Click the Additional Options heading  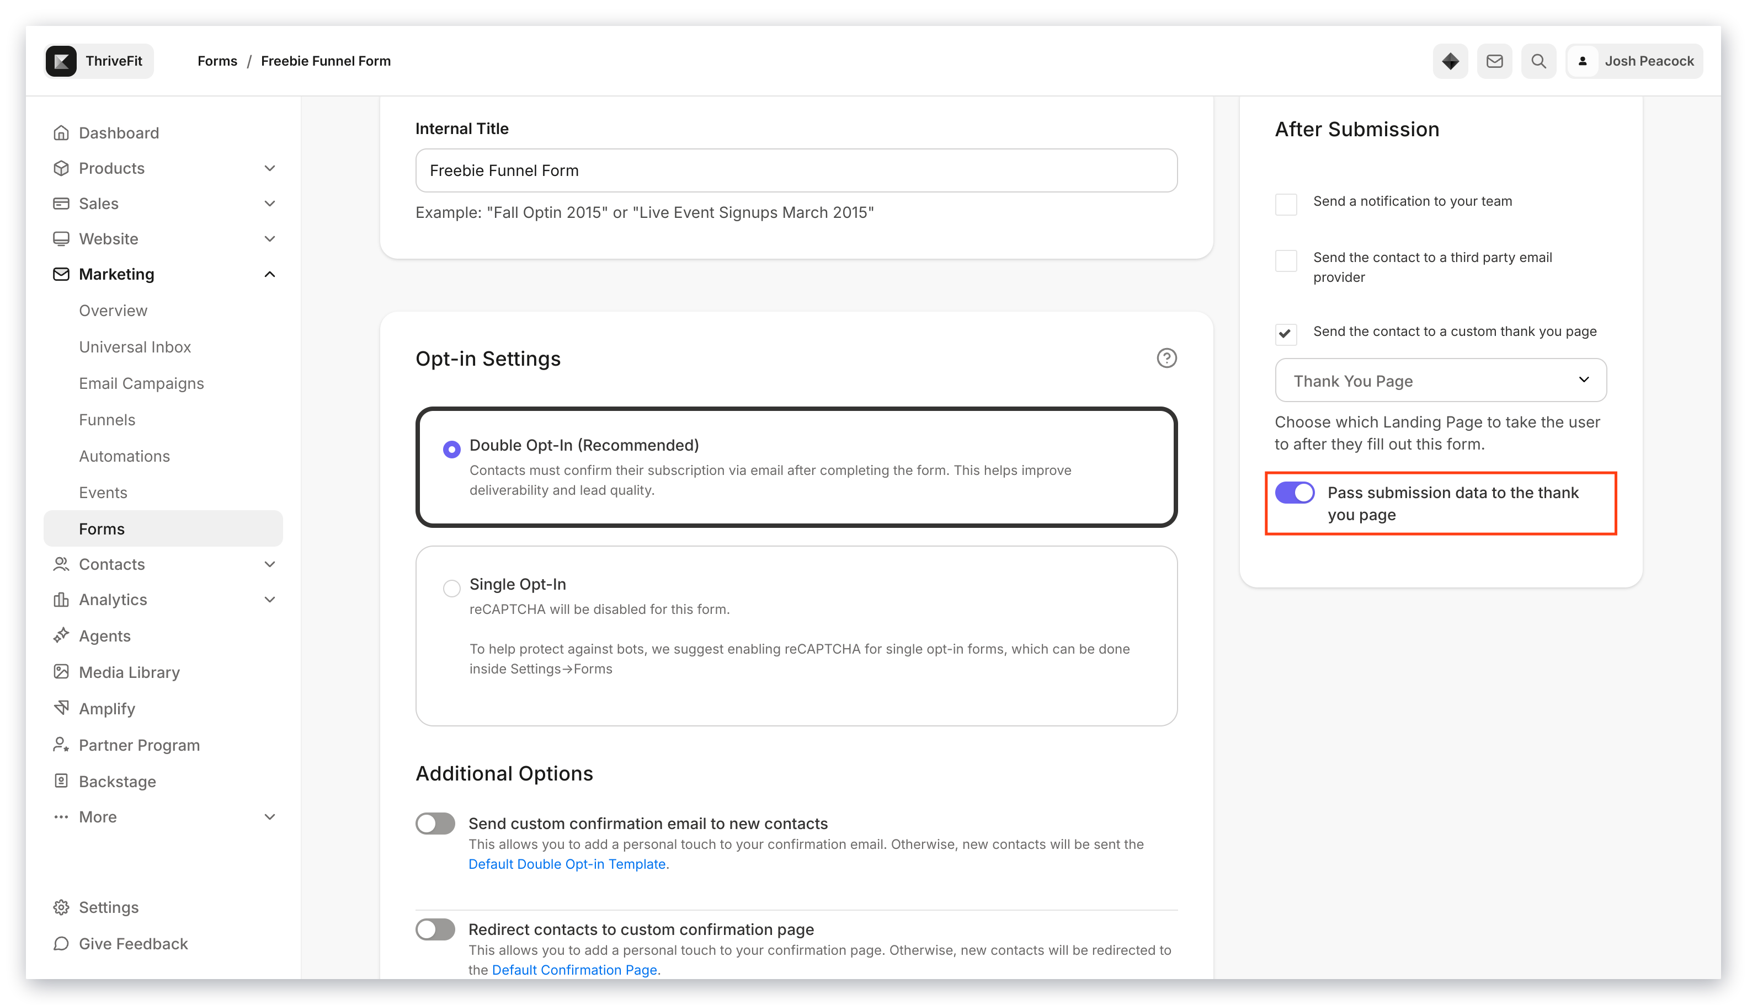coord(503,773)
